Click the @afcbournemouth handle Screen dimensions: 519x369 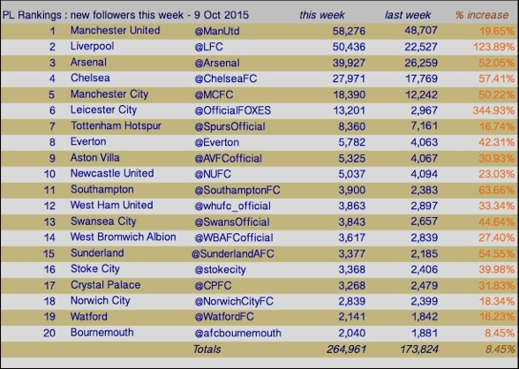pos(238,333)
